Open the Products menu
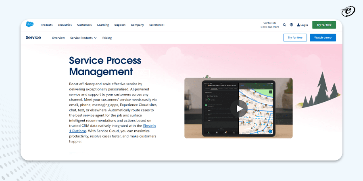Image resolution: width=363 pixels, height=181 pixels. pyautogui.click(x=46, y=25)
